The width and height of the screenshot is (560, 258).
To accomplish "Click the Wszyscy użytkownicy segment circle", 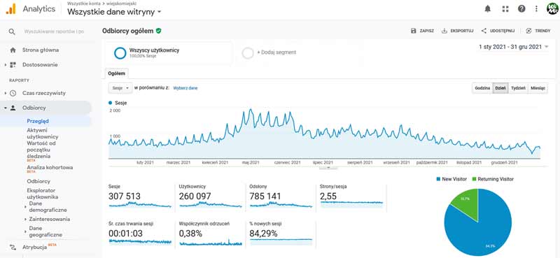I will 120,53.
